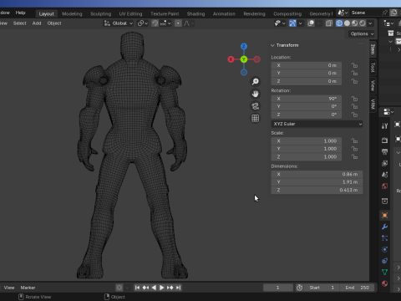The width and height of the screenshot is (401, 301).
Task: Open the Tool properties tab
Action: [384, 126]
